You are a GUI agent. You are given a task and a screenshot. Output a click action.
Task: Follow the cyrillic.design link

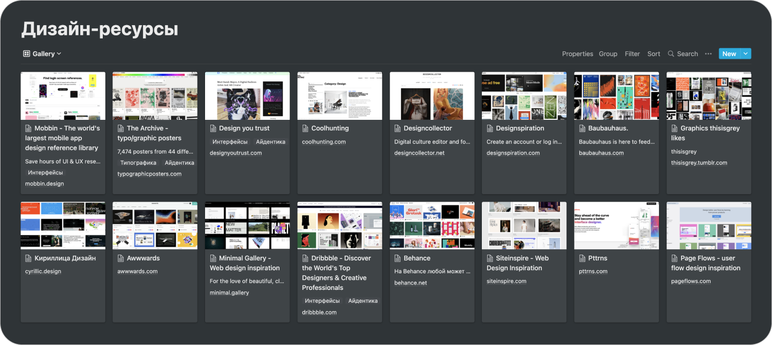point(43,272)
